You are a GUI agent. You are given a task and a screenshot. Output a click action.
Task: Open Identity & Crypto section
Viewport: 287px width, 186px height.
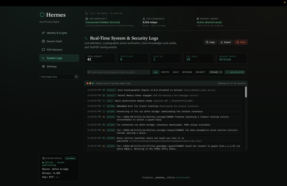point(59,33)
